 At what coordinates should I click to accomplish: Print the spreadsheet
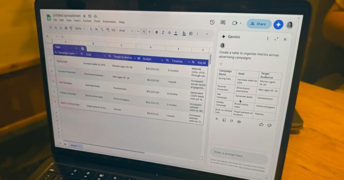[x=66, y=28]
